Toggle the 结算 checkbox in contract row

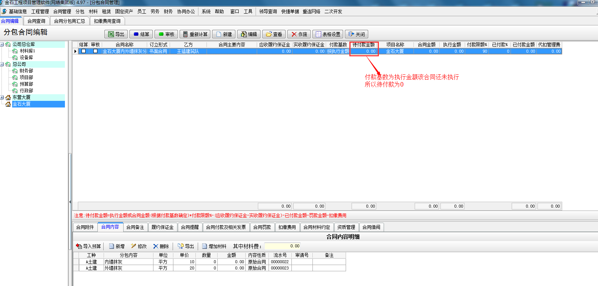(x=83, y=51)
